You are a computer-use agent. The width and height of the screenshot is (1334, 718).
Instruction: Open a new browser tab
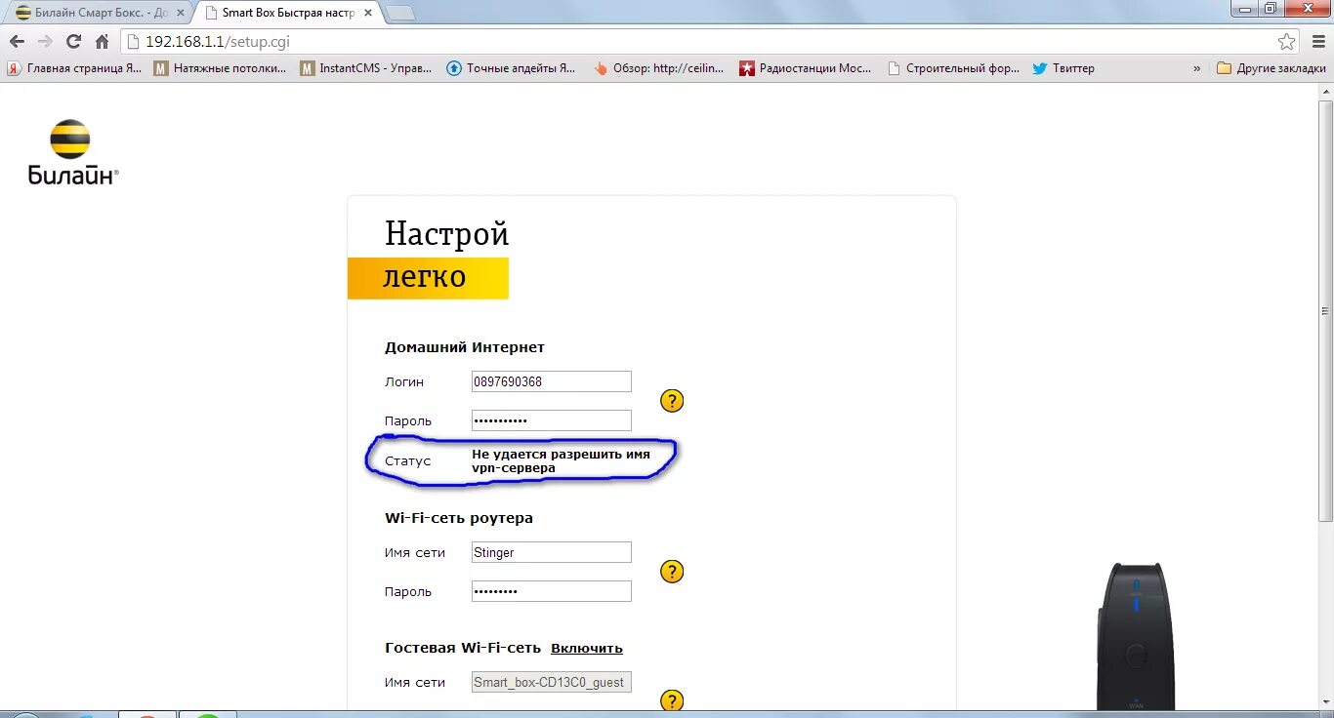point(400,13)
